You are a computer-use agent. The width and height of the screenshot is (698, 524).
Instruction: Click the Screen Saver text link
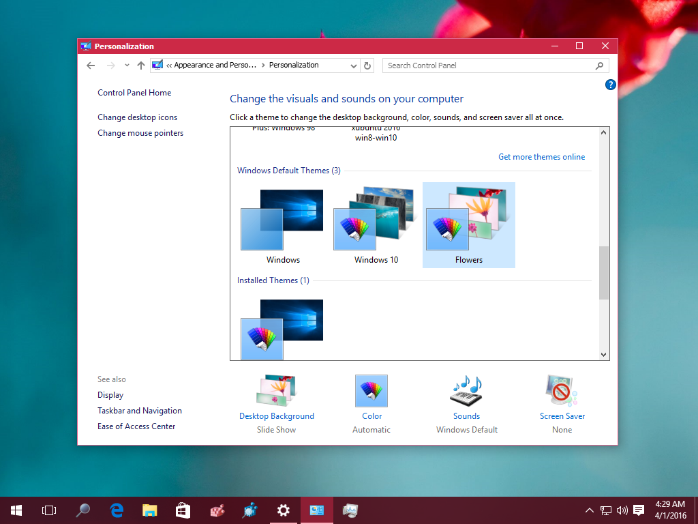pos(562,416)
